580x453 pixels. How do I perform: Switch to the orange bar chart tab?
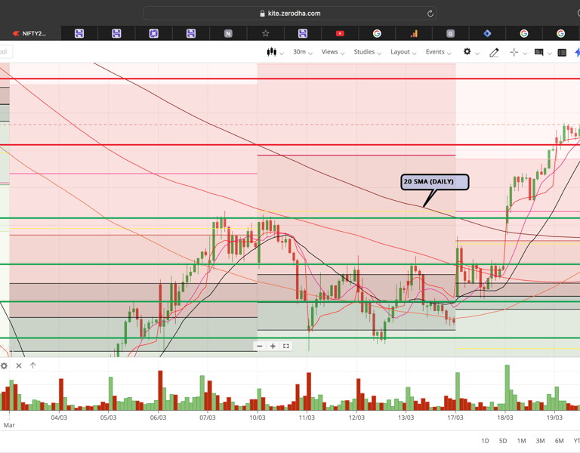click(x=414, y=34)
